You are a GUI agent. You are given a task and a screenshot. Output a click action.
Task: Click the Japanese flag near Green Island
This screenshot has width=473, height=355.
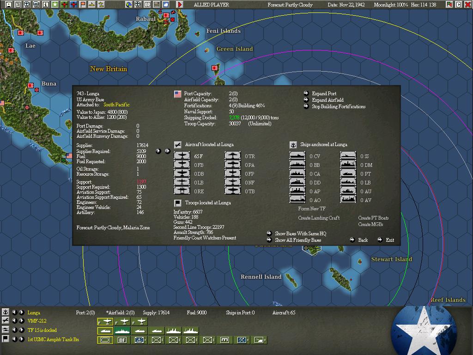point(215,68)
